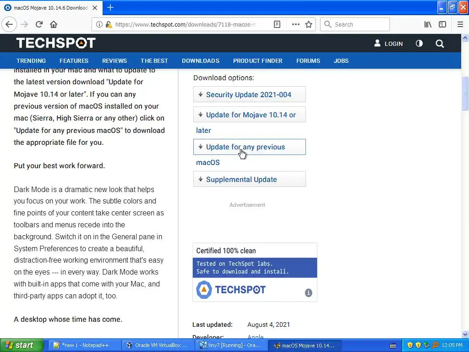
Task: Open the Firefox hamburger menu
Action: pyautogui.click(x=460, y=24)
